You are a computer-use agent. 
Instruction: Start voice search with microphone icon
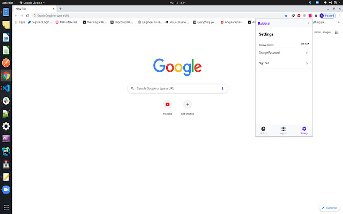pyautogui.click(x=222, y=88)
